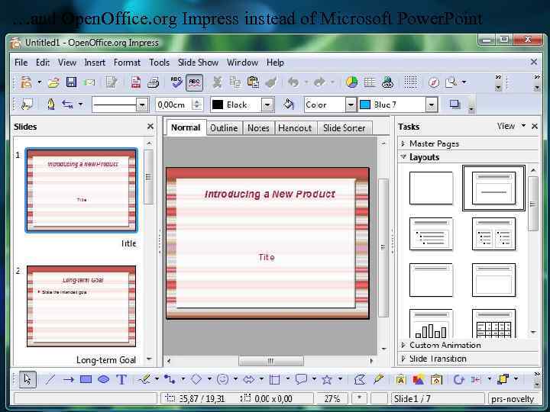Open the Insert menu

pos(95,63)
